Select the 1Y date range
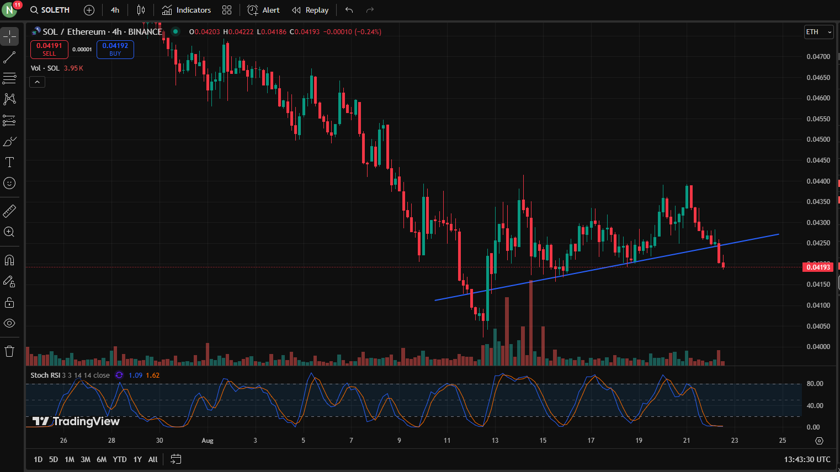Screen dimensions: 840x472 [x=137, y=459]
